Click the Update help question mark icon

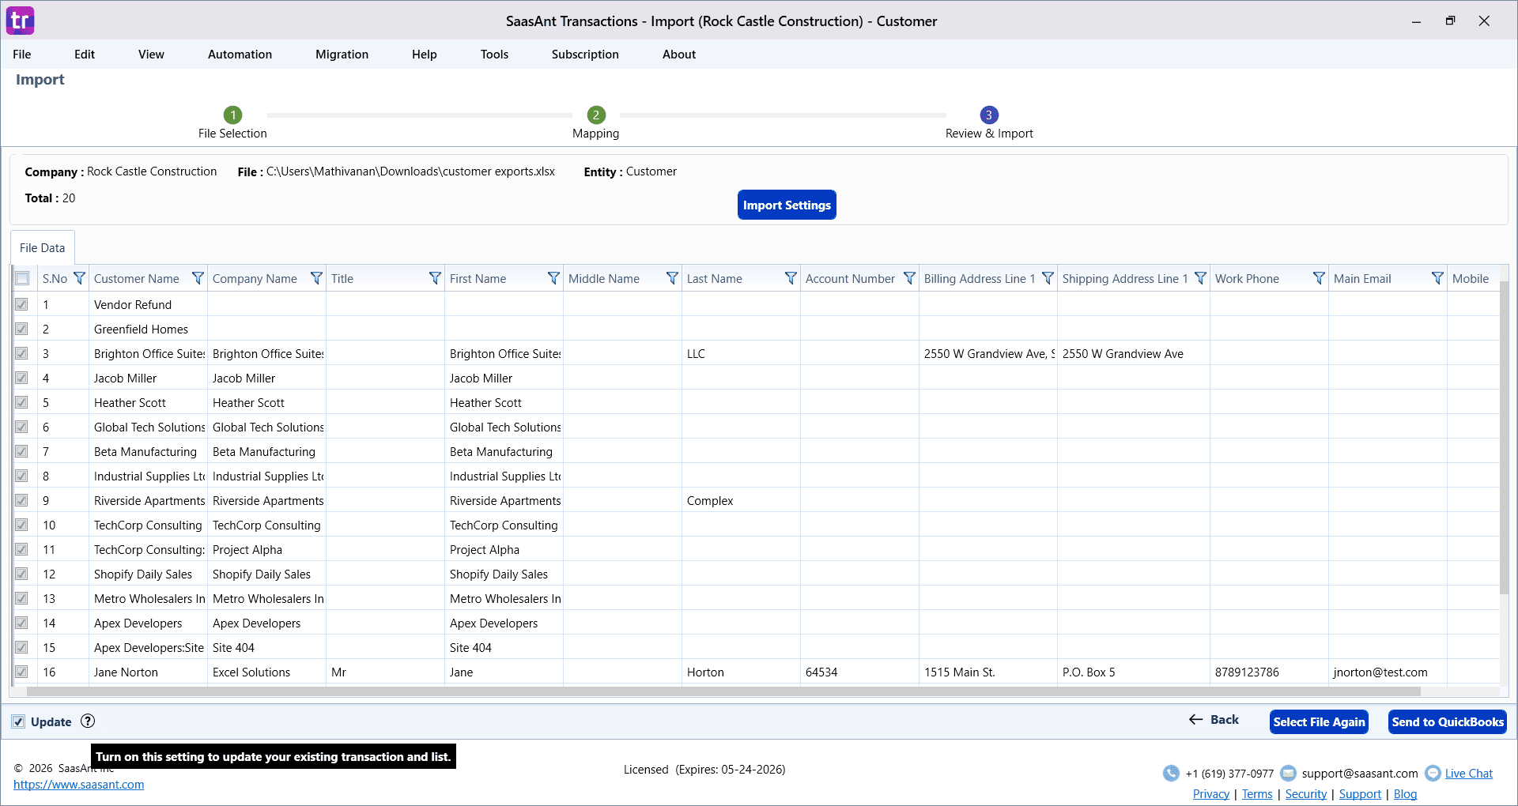tap(88, 721)
